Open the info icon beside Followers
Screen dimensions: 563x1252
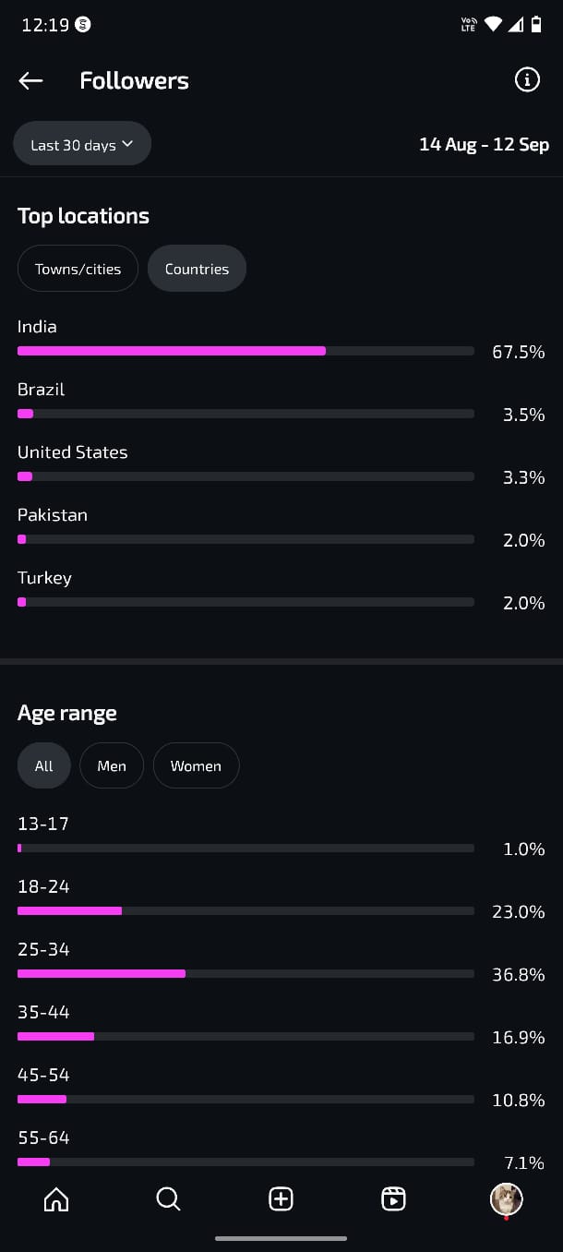coord(527,80)
